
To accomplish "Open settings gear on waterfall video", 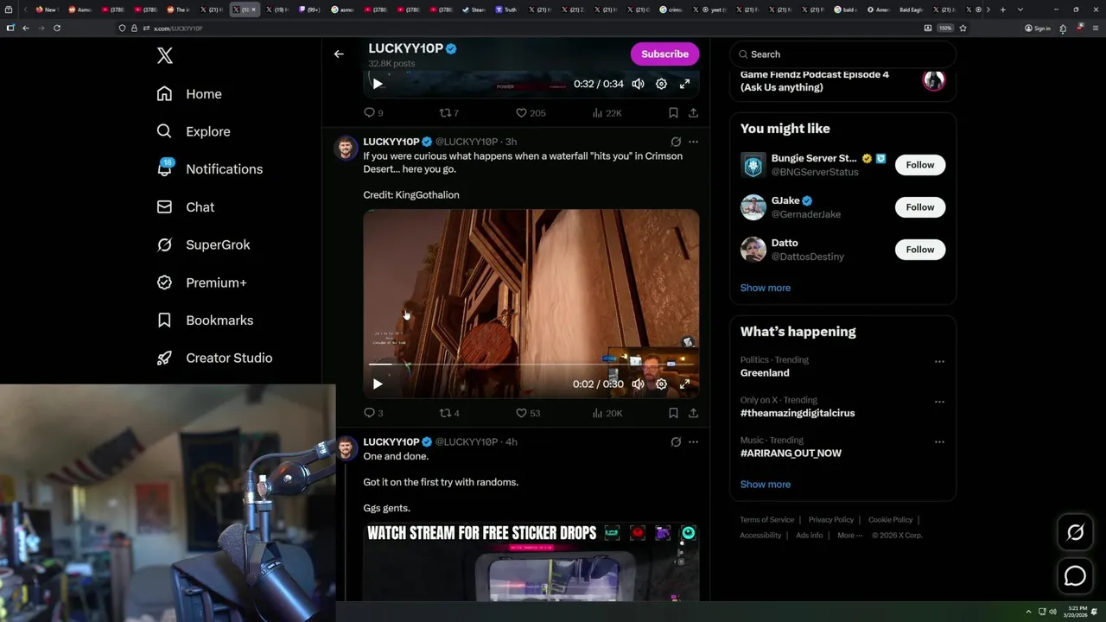I will (x=661, y=384).
